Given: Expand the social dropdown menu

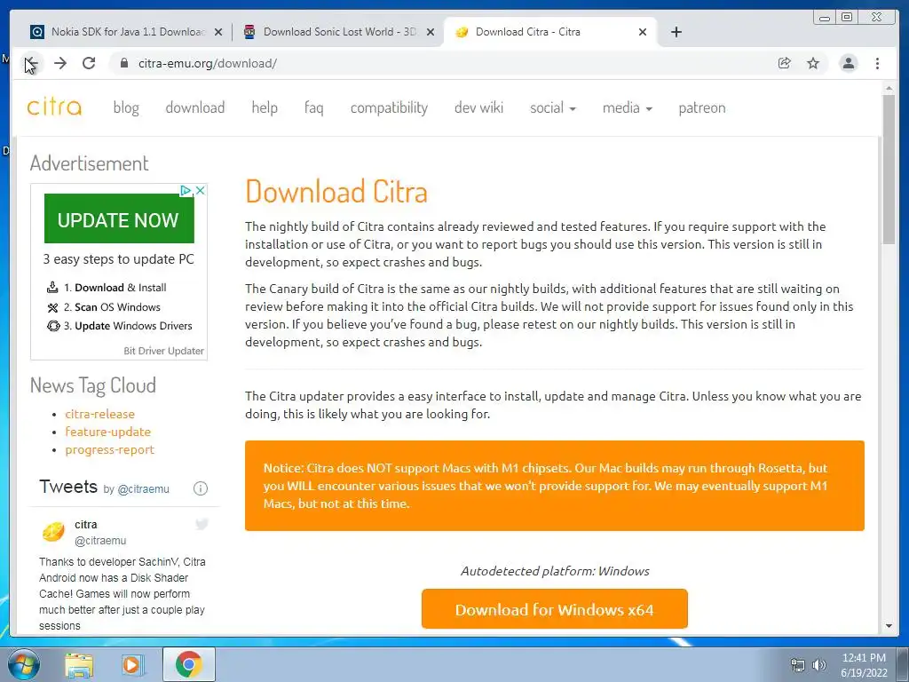Looking at the screenshot, I should [552, 107].
